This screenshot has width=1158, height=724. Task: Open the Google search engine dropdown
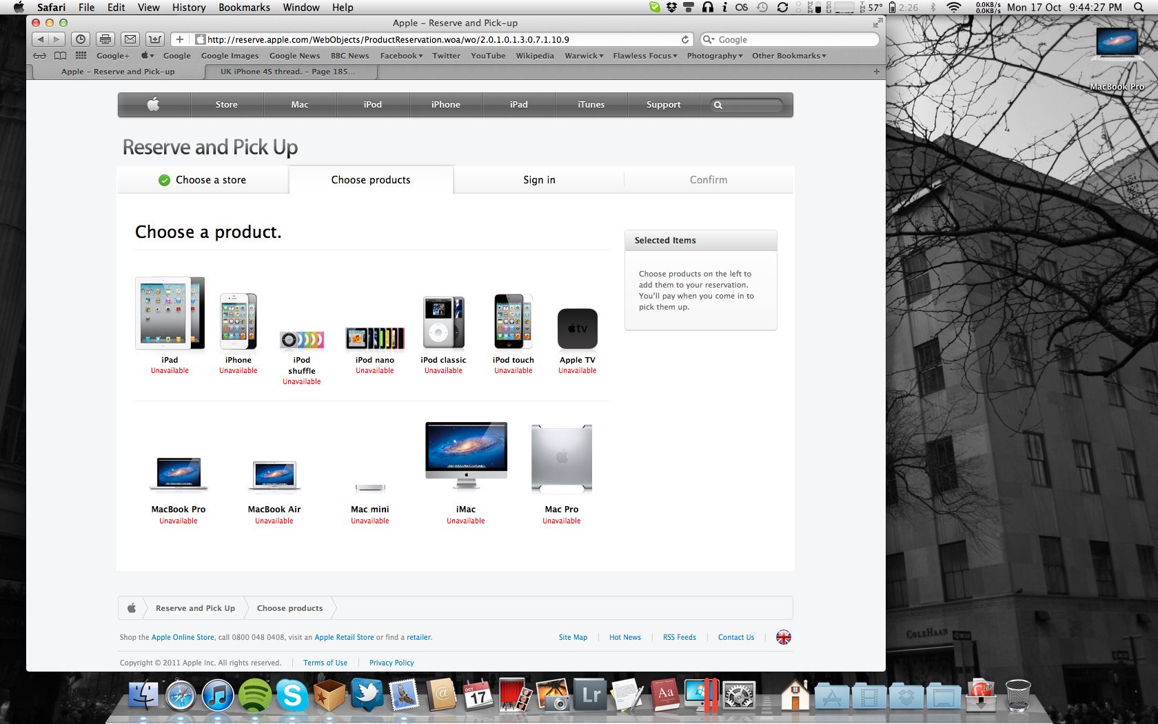tap(709, 39)
